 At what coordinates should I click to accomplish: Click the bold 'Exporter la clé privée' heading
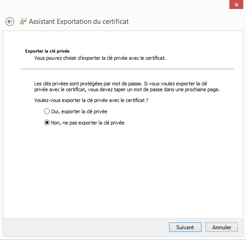coord(47,51)
